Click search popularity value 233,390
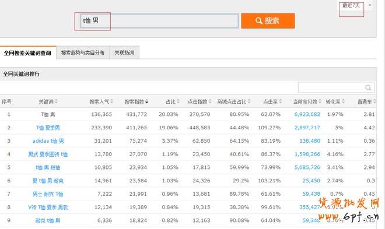This screenshot has height=229, width=385. pos(101,128)
